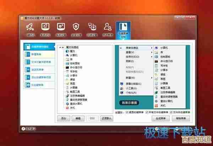The width and height of the screenshot is (213, 146).
Task: Select 重启计算机 item in the shortcut tree
Action: [x=74, y=104]
